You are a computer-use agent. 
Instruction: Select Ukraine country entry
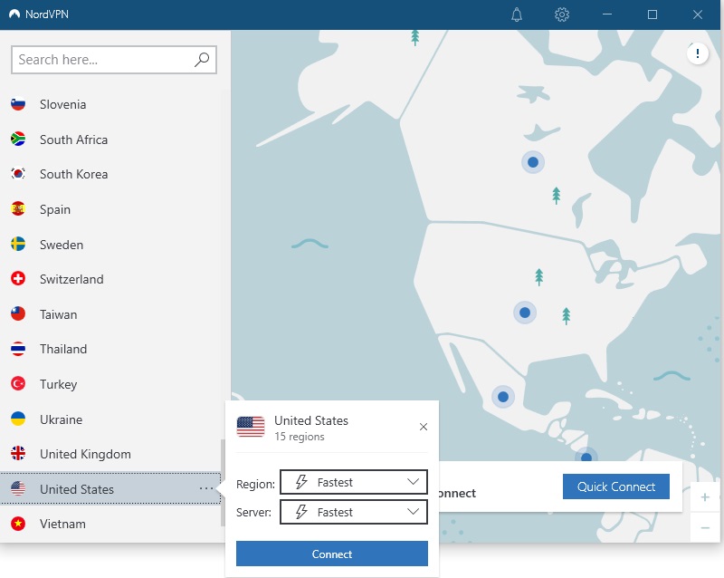pyautogui.click(x=110, y=419)
